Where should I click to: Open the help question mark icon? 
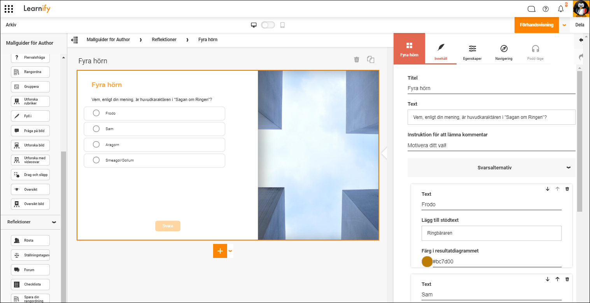point(546,9)
